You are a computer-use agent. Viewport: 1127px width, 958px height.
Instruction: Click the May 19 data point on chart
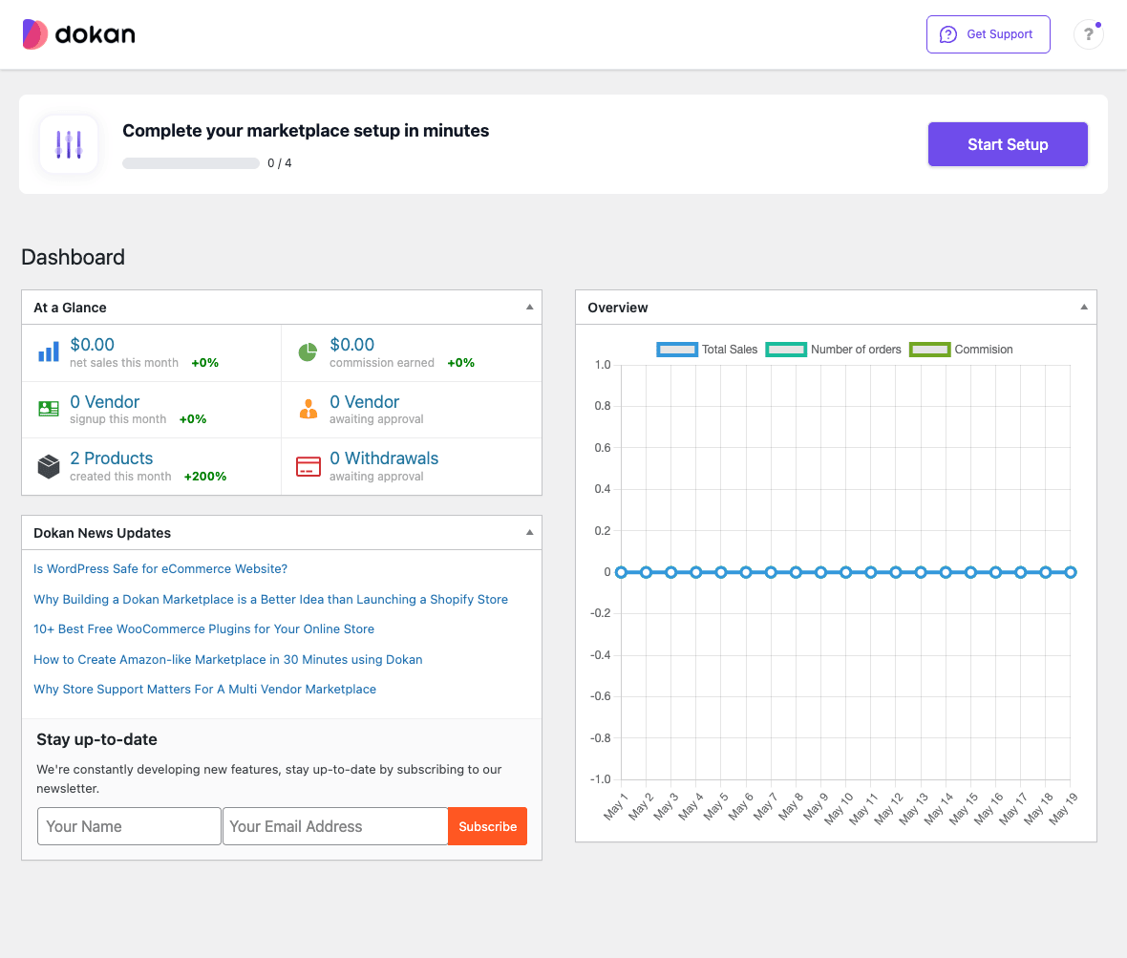point(1071,573)
